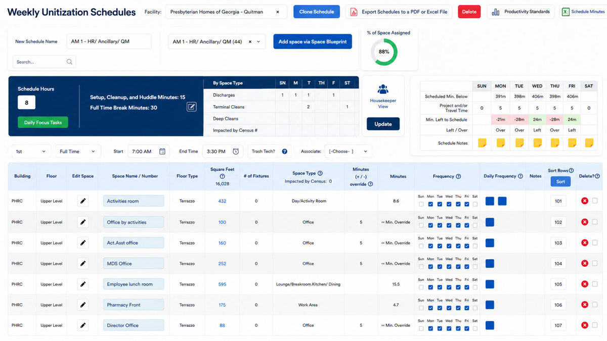Click the edit icon beside Full Time Break Minutes
607x341 pixels.
191,106
